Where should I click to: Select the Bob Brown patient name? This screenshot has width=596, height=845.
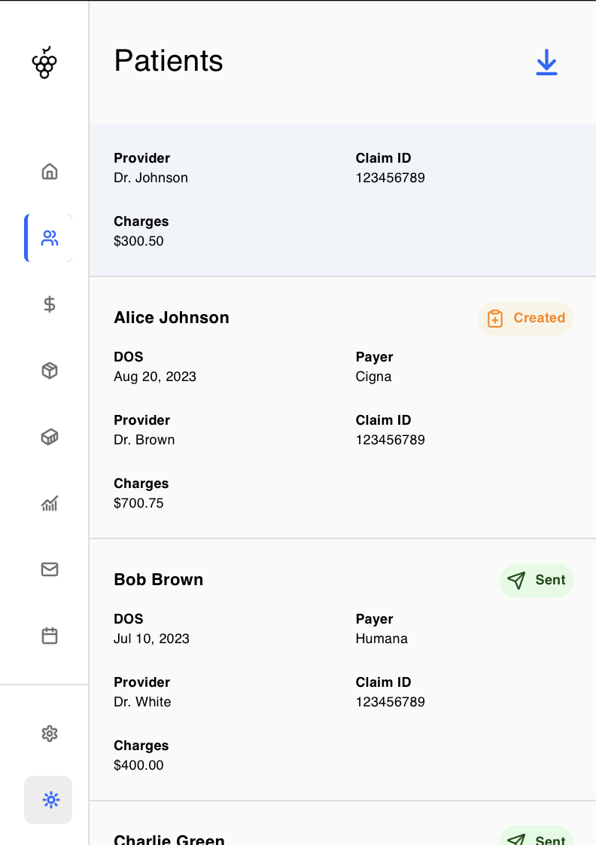[159, 580]
